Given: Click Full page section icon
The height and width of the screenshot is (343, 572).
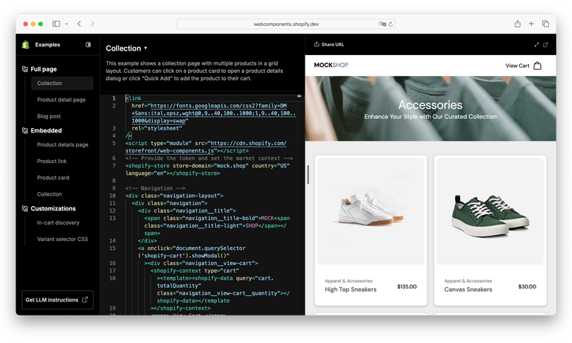Looking at the screenshot, I should [25, 69].
